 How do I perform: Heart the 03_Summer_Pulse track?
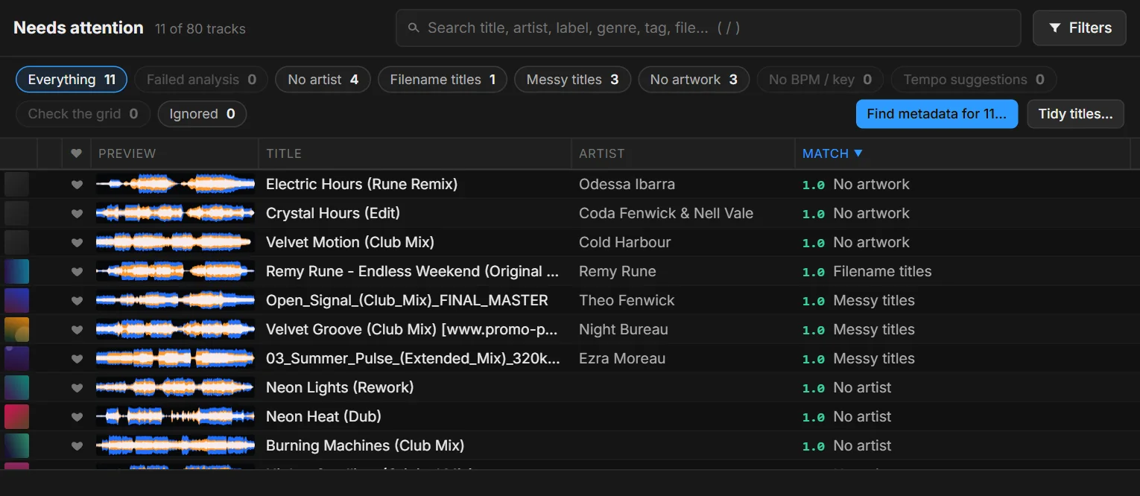click(77, 359)
